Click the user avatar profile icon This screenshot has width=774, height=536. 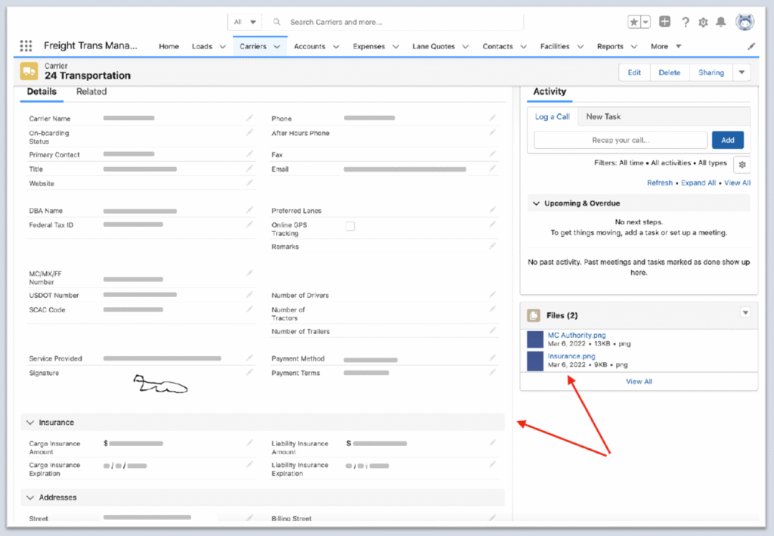(x=745, y=22)
